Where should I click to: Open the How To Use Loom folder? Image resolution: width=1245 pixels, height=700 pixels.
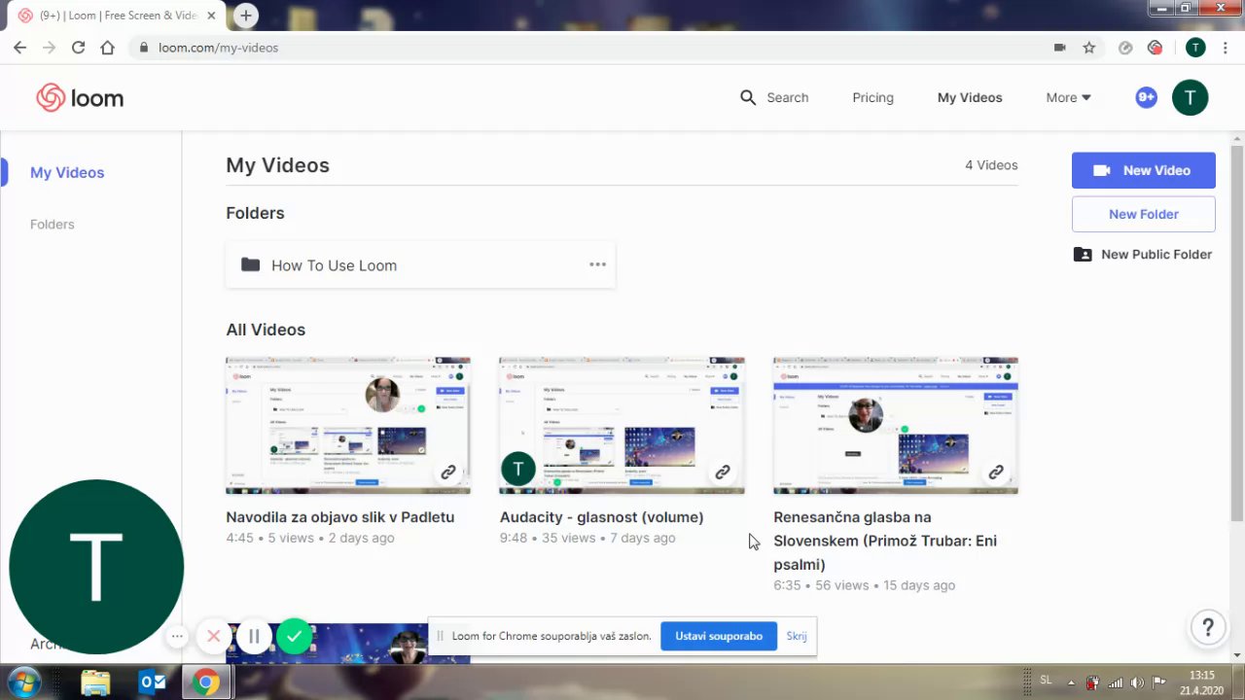click(x=420, y=264)
